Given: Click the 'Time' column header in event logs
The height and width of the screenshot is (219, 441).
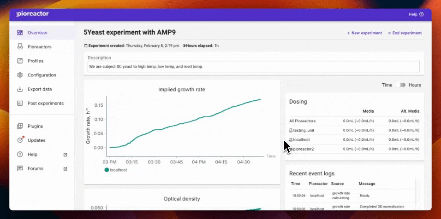Looking at the screenshot, I should (296, 184).
